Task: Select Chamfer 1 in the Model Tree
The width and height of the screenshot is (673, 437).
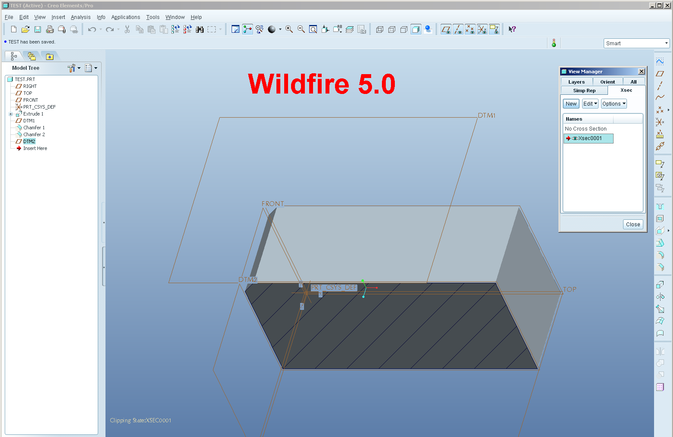Action: pyautogui.click(x=34, y=128)
